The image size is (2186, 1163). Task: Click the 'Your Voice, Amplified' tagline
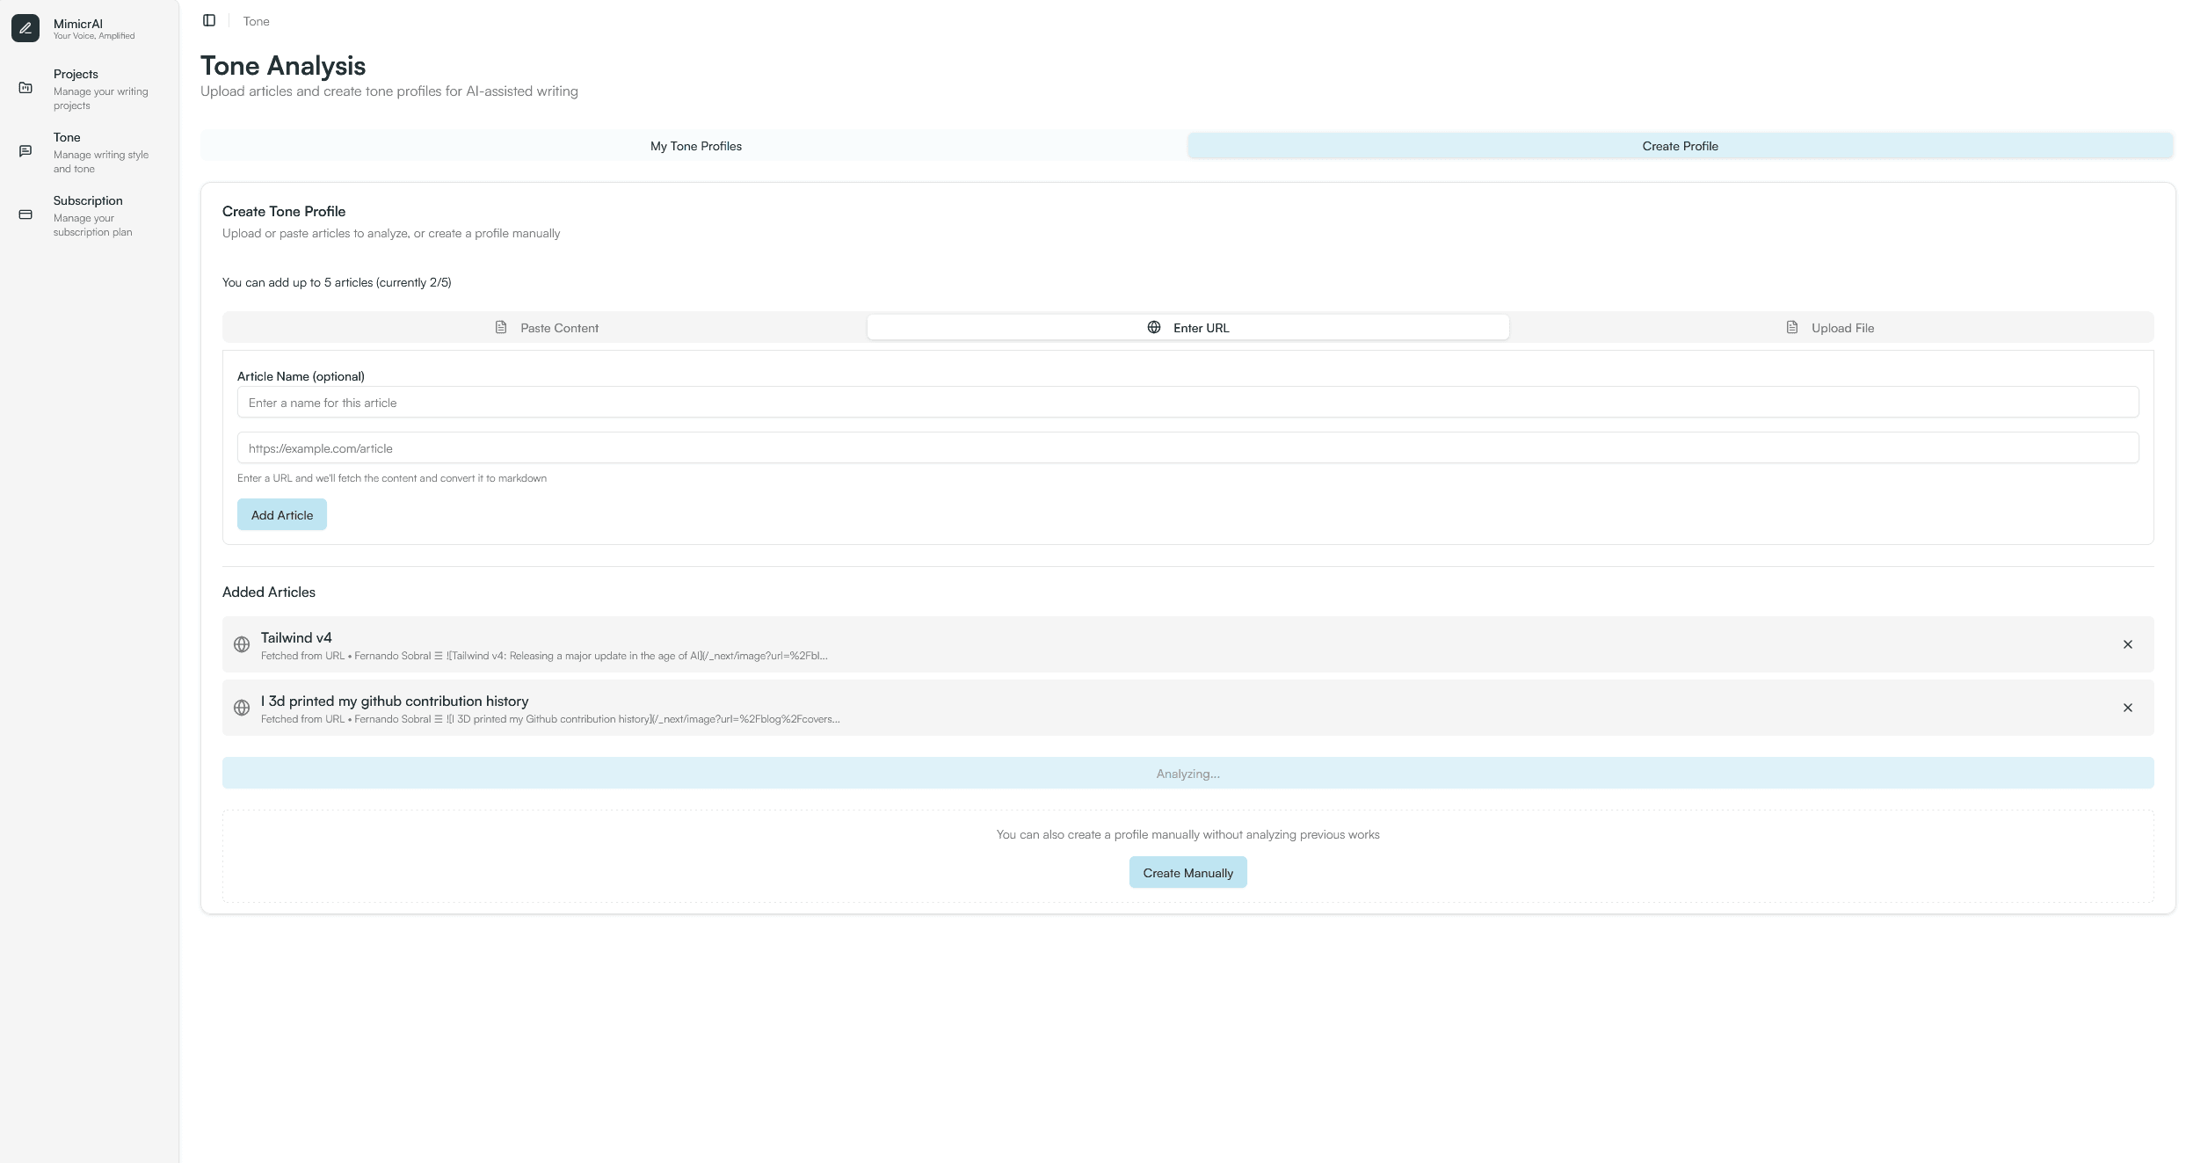coord(94,36)
